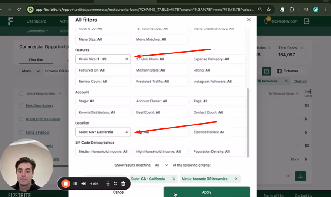Close the All filters dialog

click(x=249, y=20)
